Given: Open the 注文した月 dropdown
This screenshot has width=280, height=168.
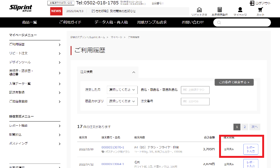Looking at the screenshot, I should click(x=123, y=90).
